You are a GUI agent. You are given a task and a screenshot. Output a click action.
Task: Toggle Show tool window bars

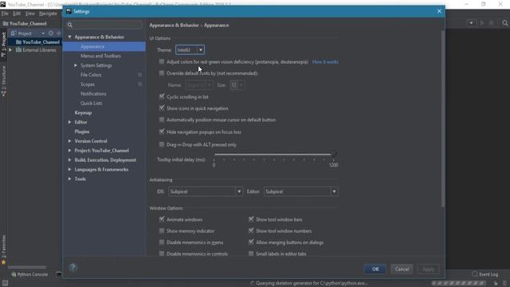click(251, 219)
